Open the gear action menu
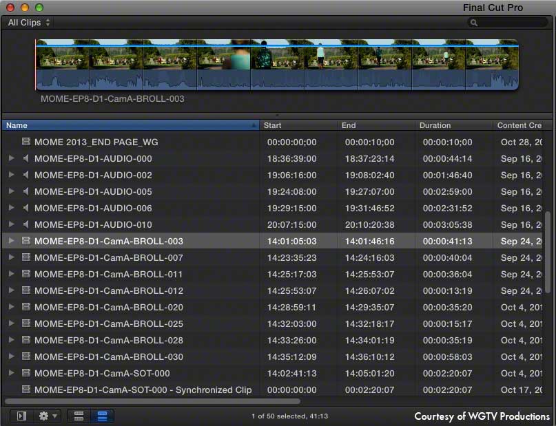This screenshot has height=426, width=556. coord(48,416)
